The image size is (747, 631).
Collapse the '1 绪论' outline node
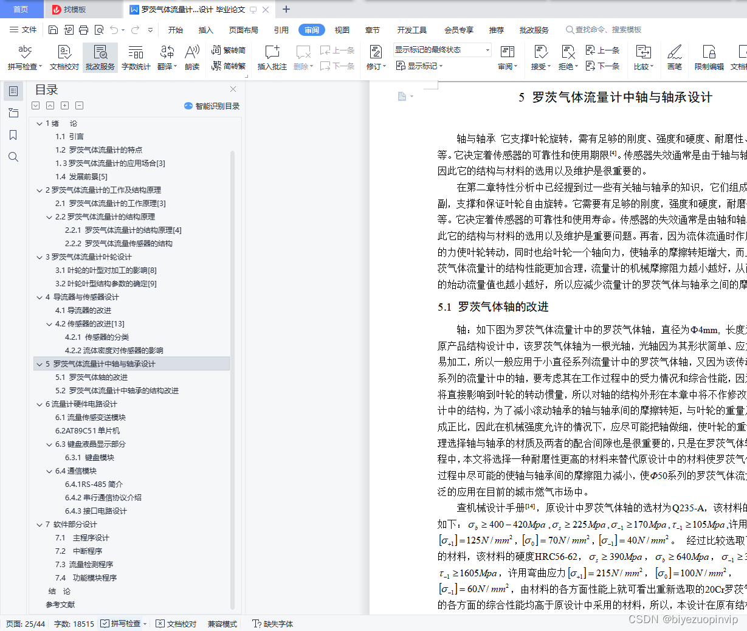[39, 123]
